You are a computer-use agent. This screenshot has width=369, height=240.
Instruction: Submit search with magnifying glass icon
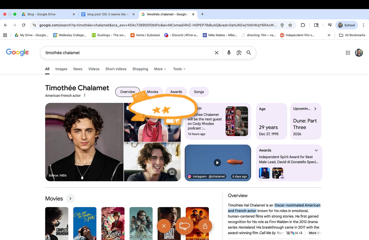click(249, 53)
